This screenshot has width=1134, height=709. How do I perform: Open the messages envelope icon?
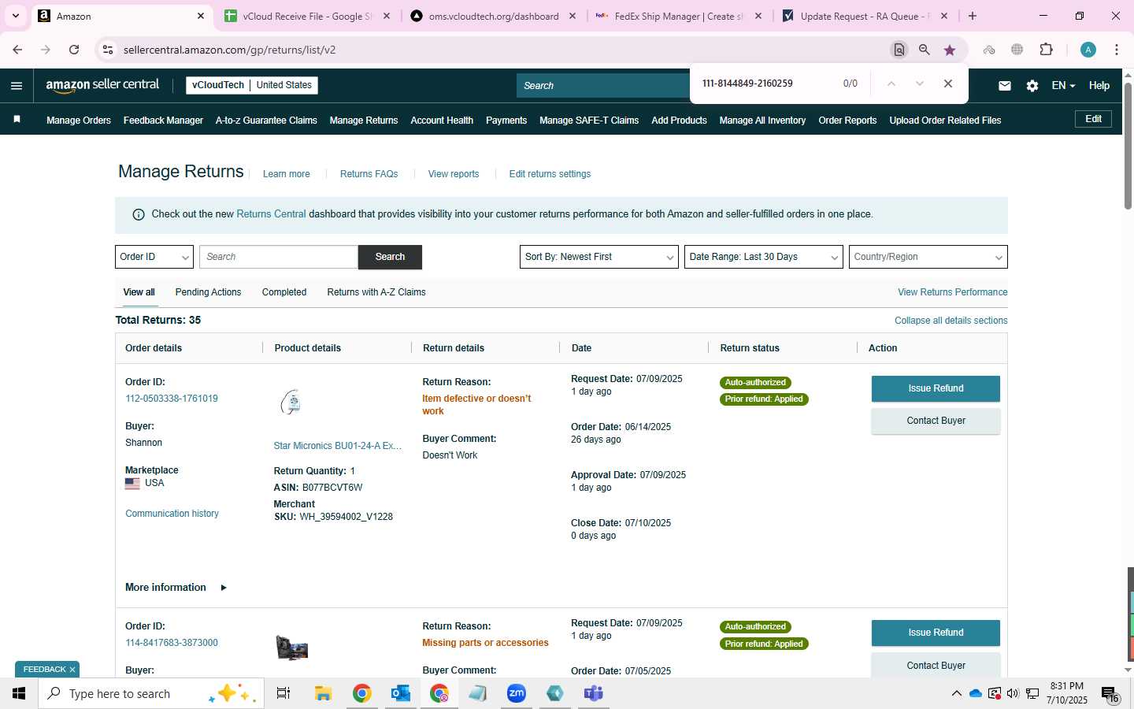click(x=1005, y=86)
